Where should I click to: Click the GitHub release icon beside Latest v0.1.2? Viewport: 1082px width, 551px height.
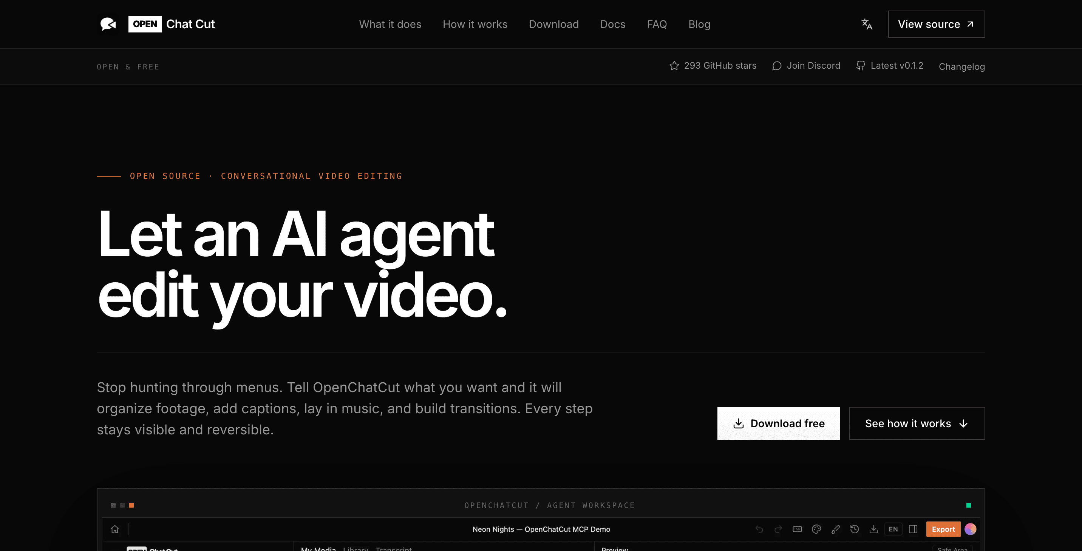[861, 66]
